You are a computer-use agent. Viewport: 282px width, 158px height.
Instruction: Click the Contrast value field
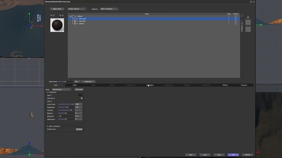(78, 110)
